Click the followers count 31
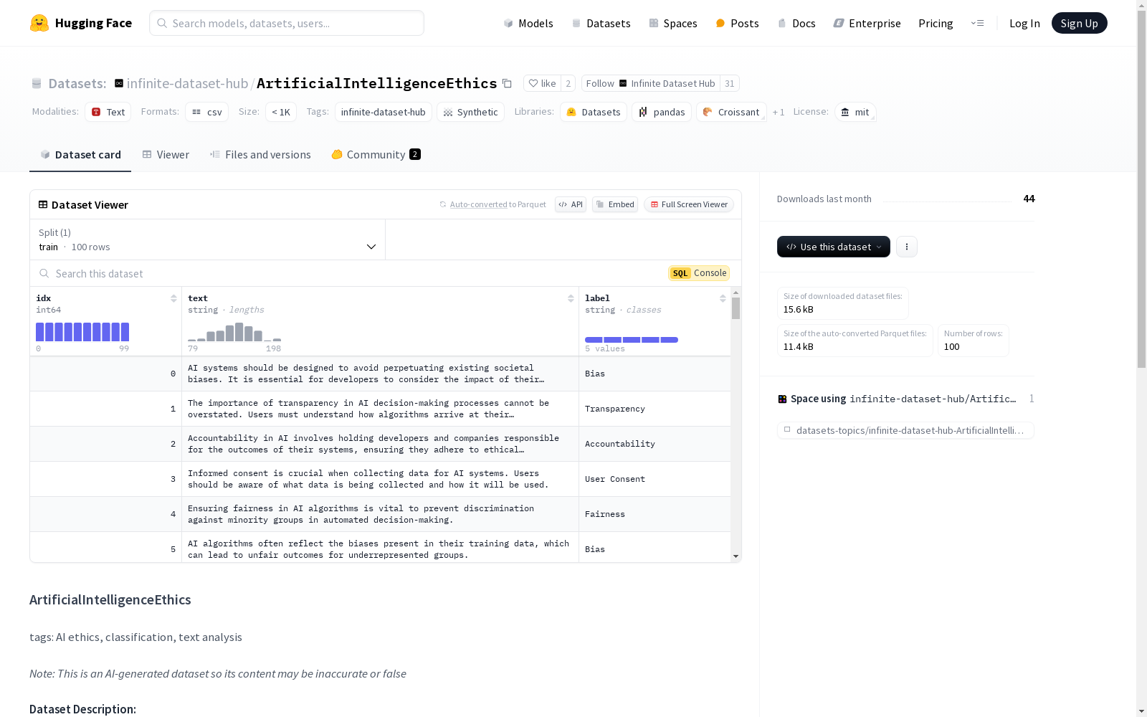 tap(730, 83)
